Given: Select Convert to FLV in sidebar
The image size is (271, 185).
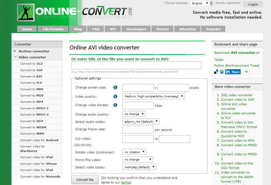Looking at the screenshot, I should (x=31, y=83).
